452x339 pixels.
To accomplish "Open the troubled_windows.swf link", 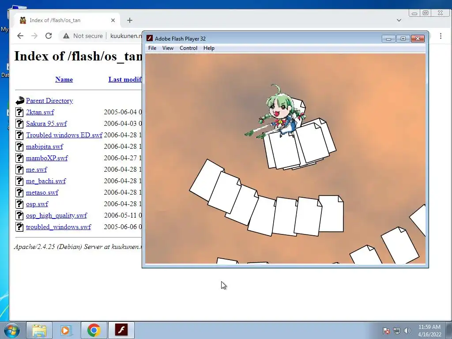I will point(58,227).
